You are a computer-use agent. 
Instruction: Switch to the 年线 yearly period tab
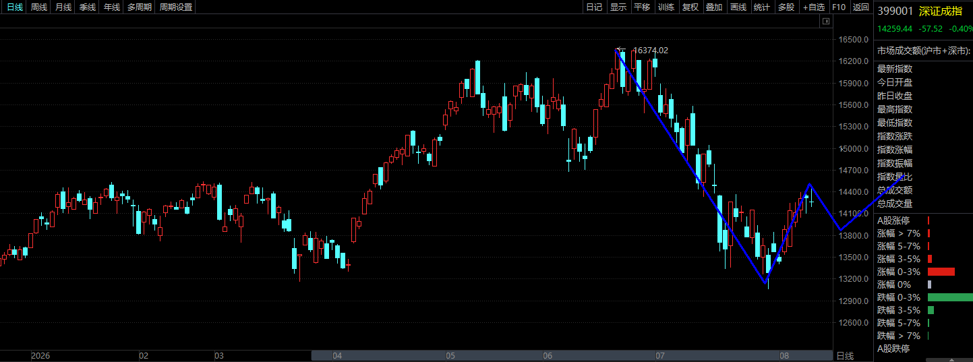[x=112, y=7]
